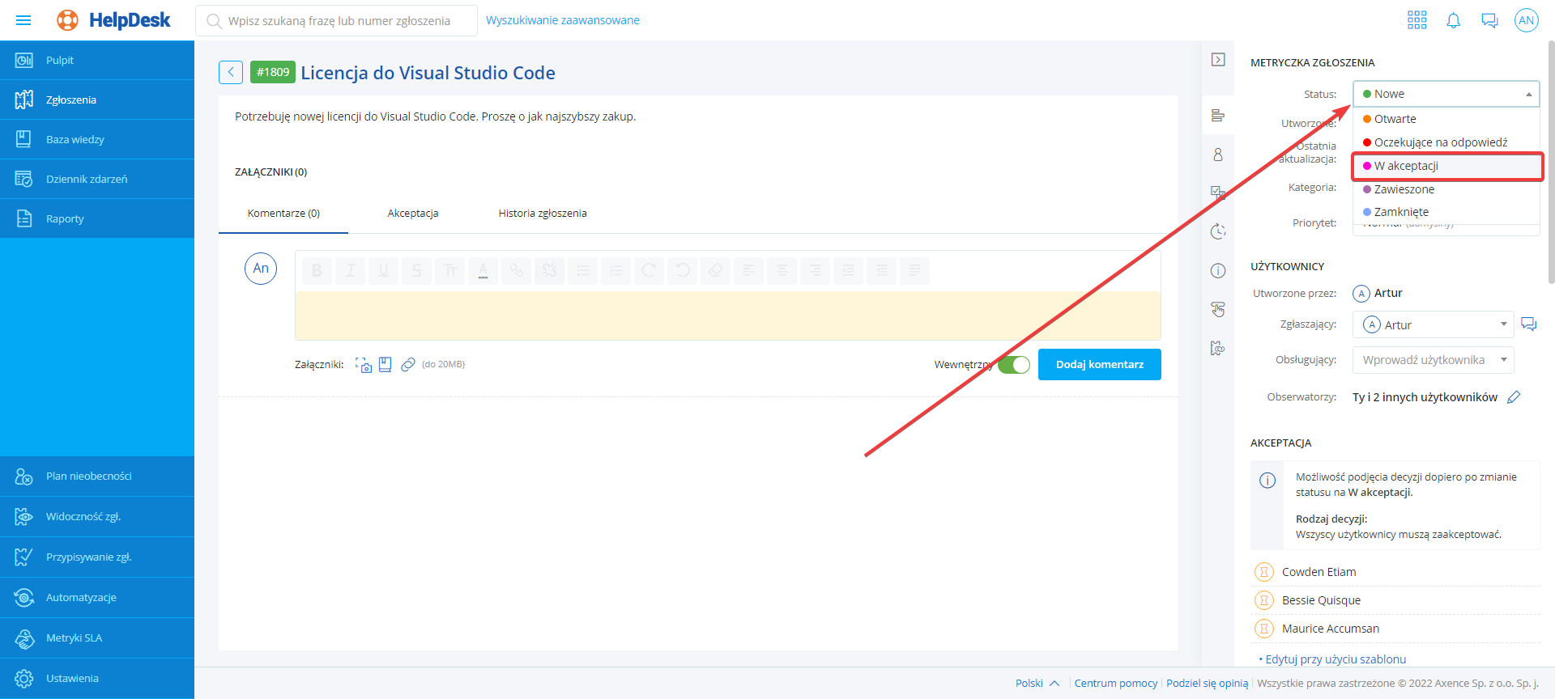This screenshot has width=1555, height=699.
Task: Toggle the Wewnętrzny comment switch
Action: click(1013, 365)
